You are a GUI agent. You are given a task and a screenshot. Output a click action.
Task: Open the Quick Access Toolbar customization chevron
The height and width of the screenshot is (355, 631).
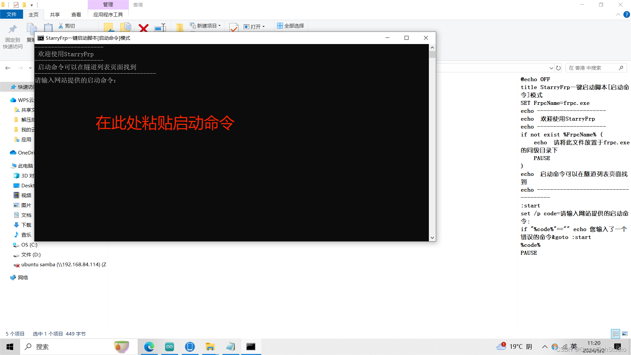coord(32,5)
